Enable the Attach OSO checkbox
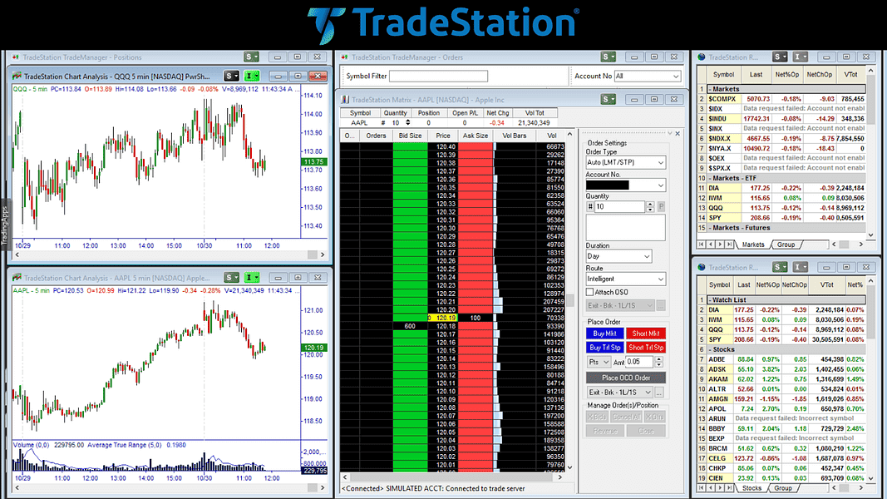 pos(589,292)
